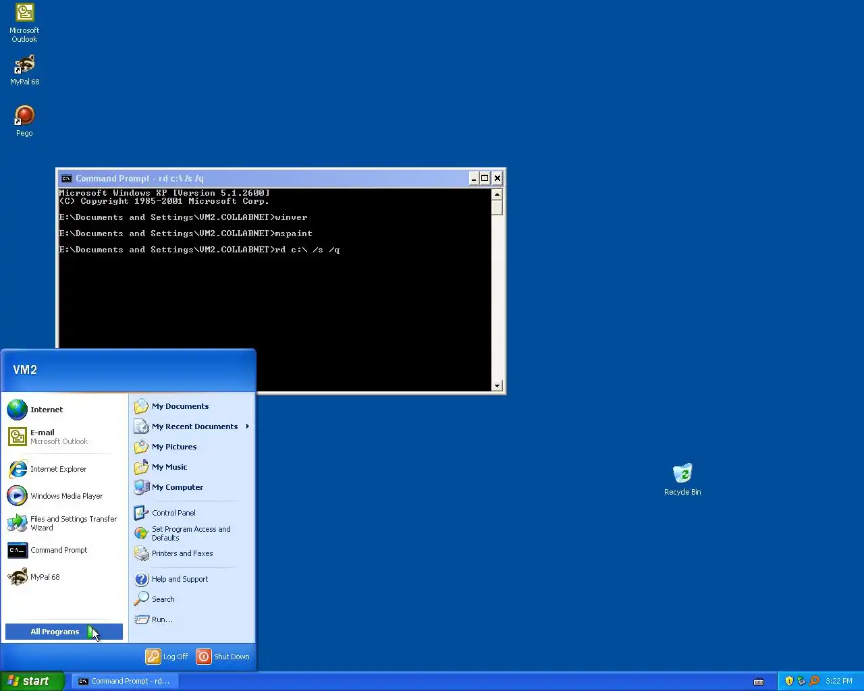Open Search from the Start menu
Image resolution: width=864 pixels, height=691 pixels.
[192, 599]
